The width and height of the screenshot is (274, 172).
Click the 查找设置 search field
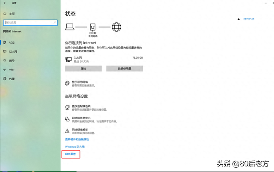tap(30, 23)
